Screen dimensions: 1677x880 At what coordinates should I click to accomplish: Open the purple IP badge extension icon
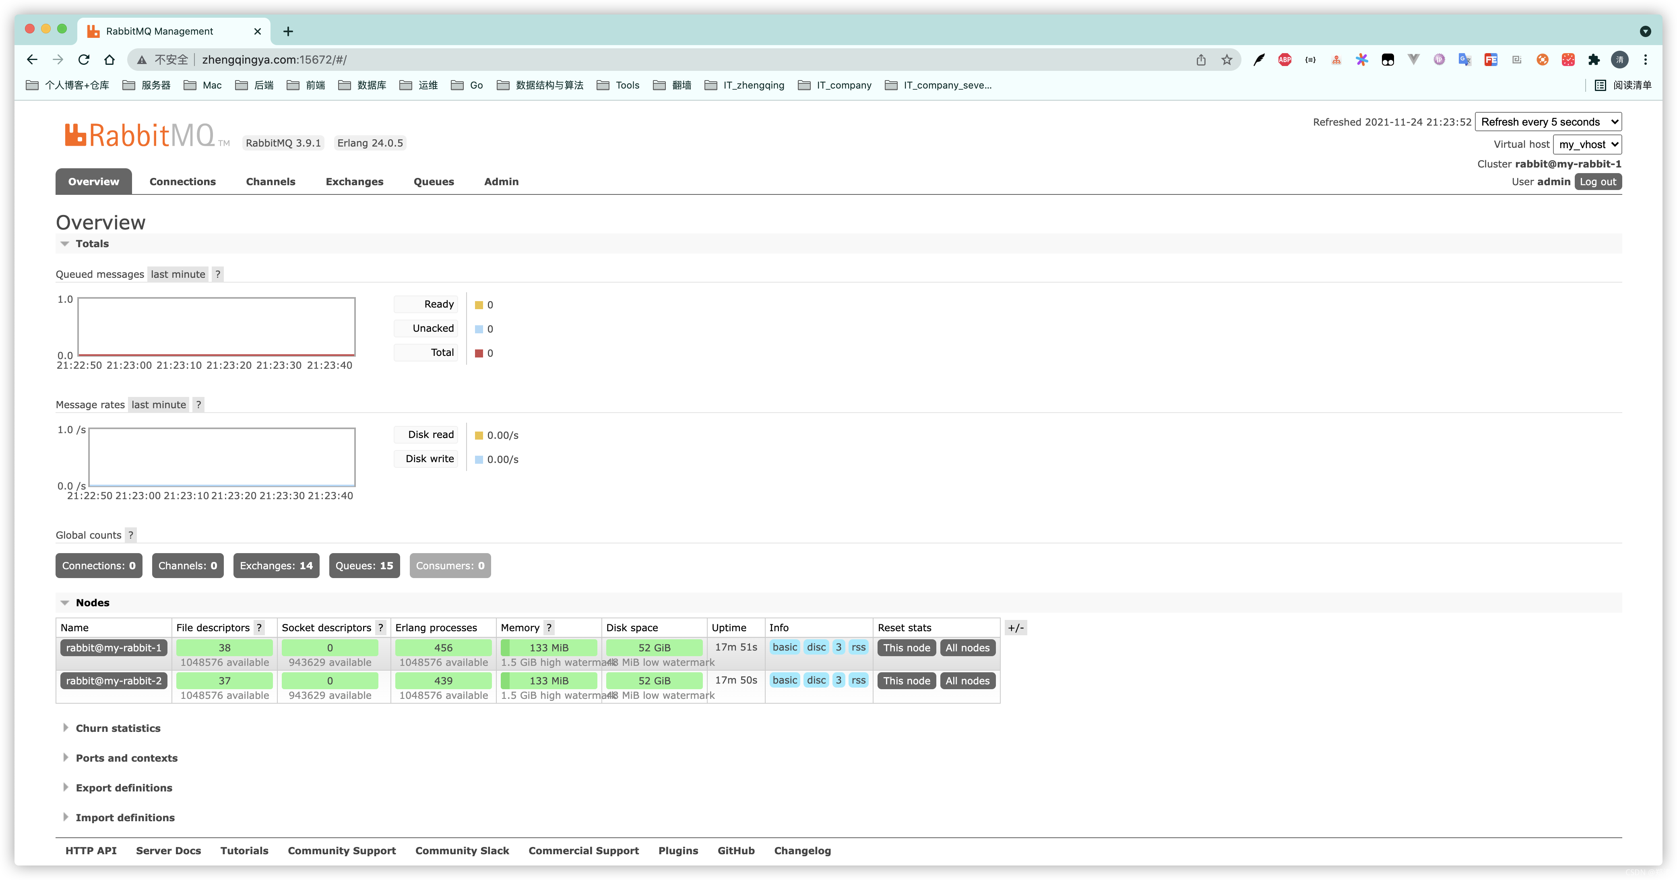coord(1439,60)
